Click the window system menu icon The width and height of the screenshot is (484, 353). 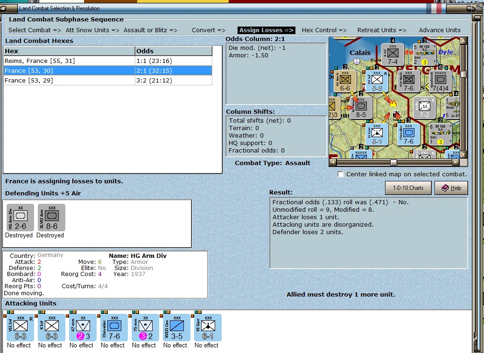(x=3, y=8)
